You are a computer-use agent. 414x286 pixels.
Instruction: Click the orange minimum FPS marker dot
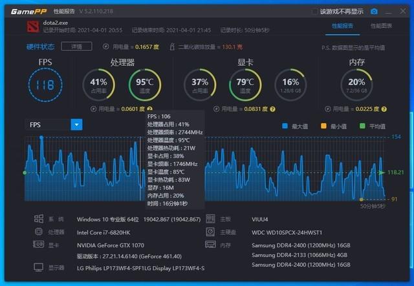(x=361, y=199)
